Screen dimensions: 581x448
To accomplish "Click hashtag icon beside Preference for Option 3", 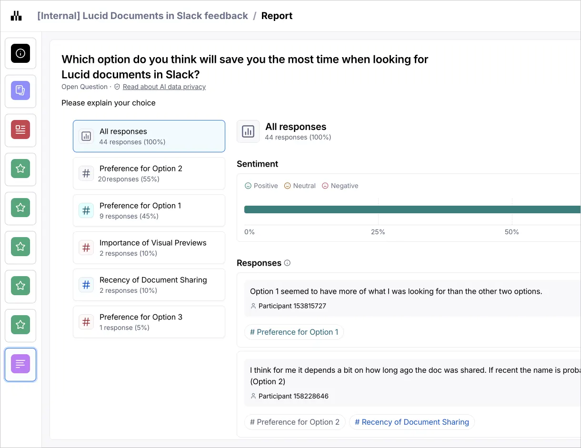I will coord(86,322).
